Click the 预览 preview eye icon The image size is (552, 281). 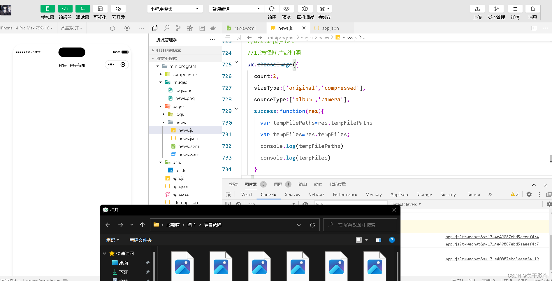pos(286,9)
